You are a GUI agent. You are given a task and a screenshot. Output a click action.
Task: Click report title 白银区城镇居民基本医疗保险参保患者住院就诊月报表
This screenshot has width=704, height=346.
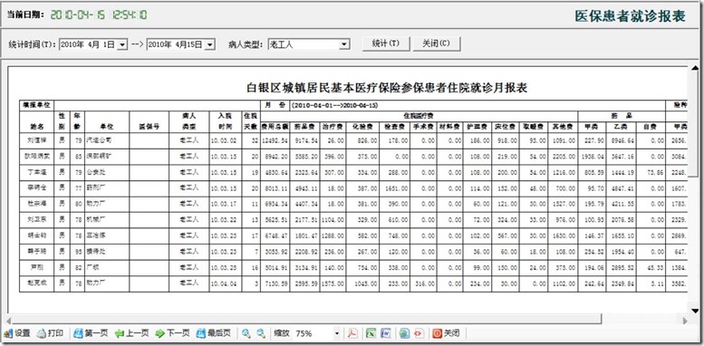(387, 88)
